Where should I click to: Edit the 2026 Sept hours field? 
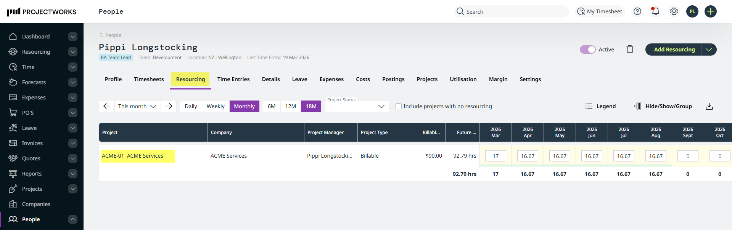tap(688, 156)
